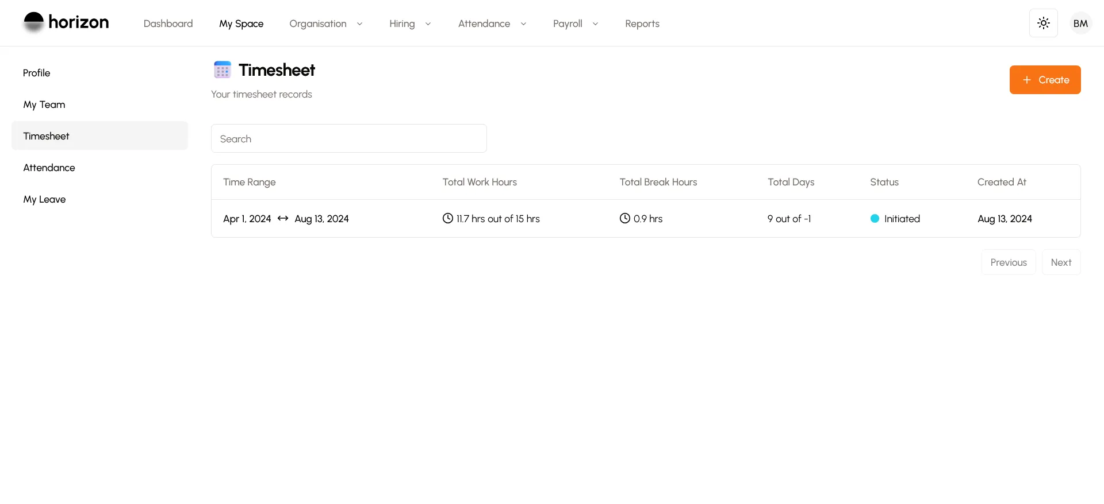This screenshot has height=504, width=1104.
Task: Open the Reports menu item
Action: 642,24
